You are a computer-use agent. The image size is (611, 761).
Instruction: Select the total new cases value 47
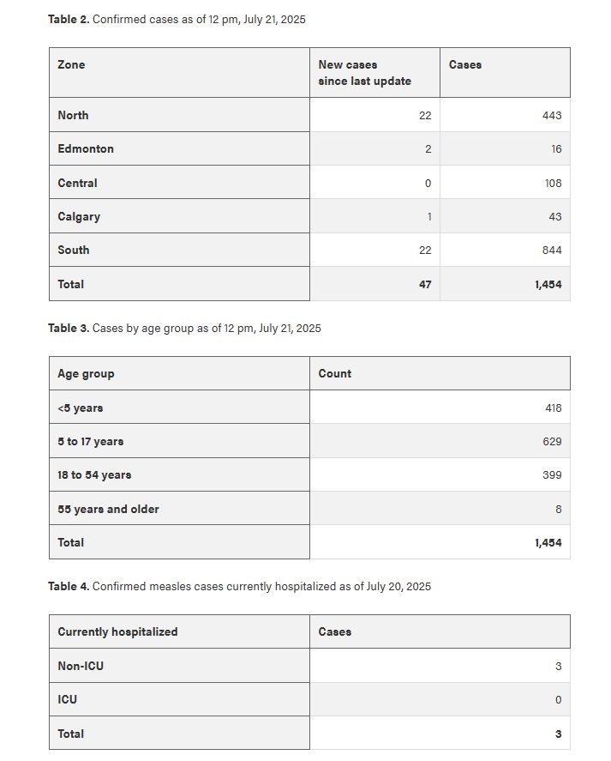pos(425,284)
